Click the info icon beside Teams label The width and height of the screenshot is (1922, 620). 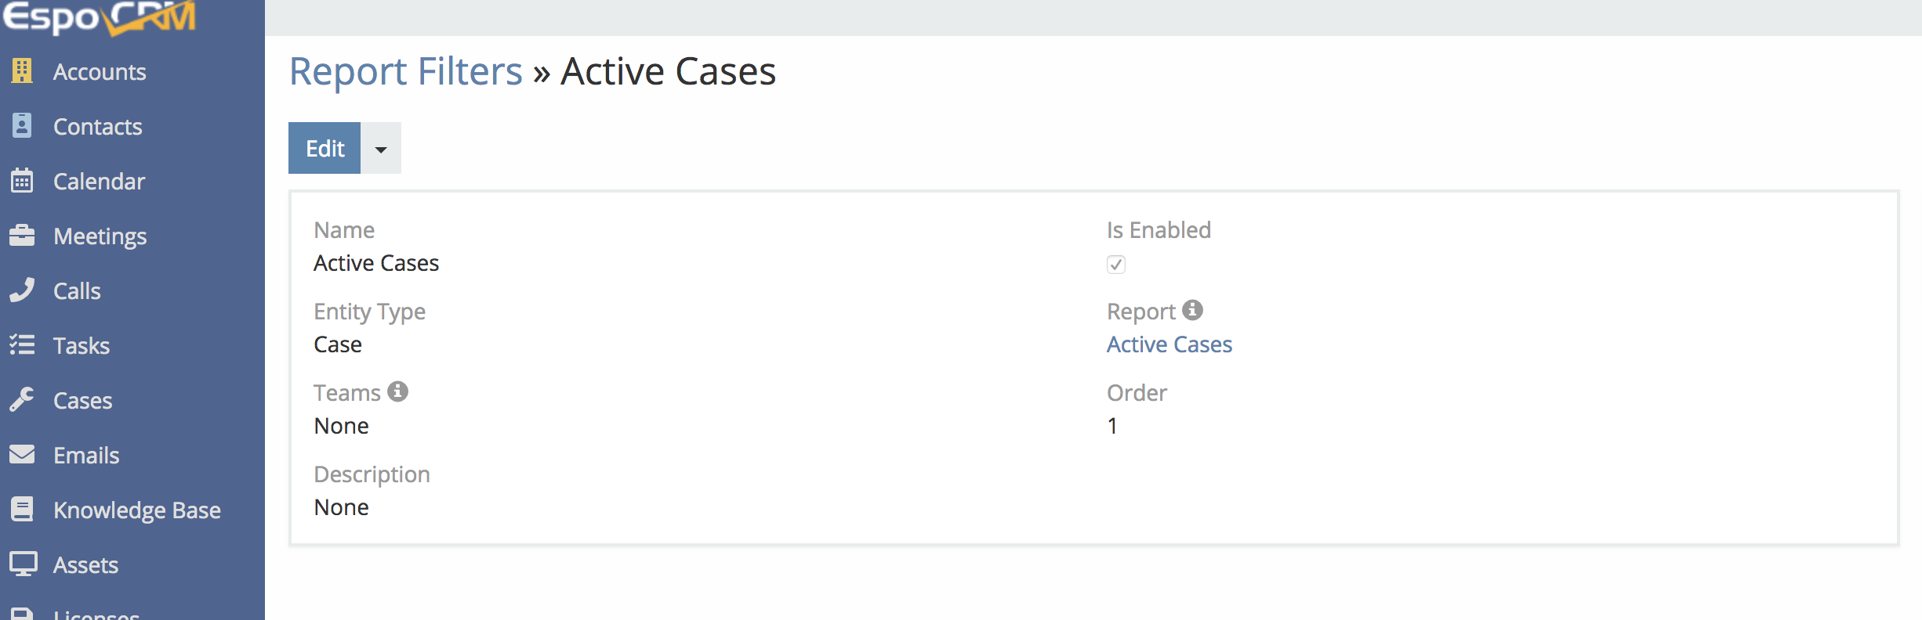(398, 391)
